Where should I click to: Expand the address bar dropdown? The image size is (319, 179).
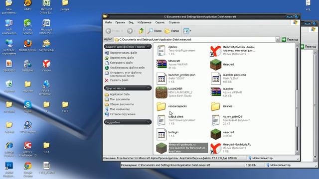pyautogui.click(x=278, y=40)
